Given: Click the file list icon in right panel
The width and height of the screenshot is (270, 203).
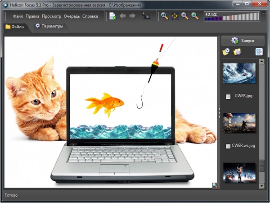Looking at the screenshot, I should point(259,52).
